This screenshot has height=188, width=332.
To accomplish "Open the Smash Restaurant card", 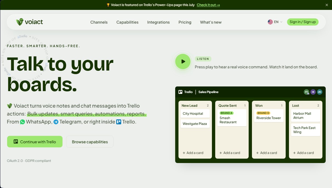I will (232, 118).
